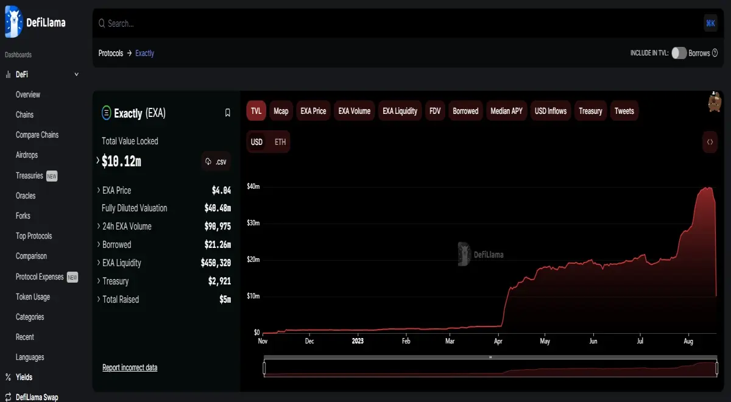Open the Treasuries sidebar page
Image resolution: width=731 pixels, height=402 pixels.
[29, 175]
